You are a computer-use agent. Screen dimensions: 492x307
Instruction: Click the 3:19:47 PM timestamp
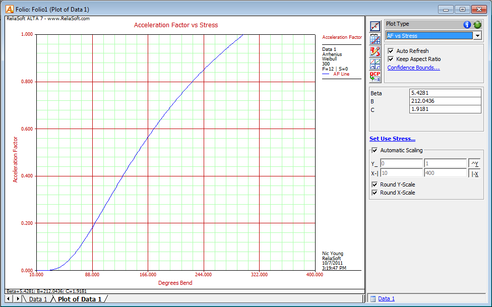pyautogui.click(x=334, y=268)
